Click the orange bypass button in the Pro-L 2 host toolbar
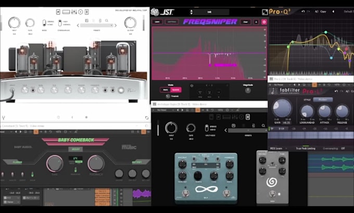 314,85
